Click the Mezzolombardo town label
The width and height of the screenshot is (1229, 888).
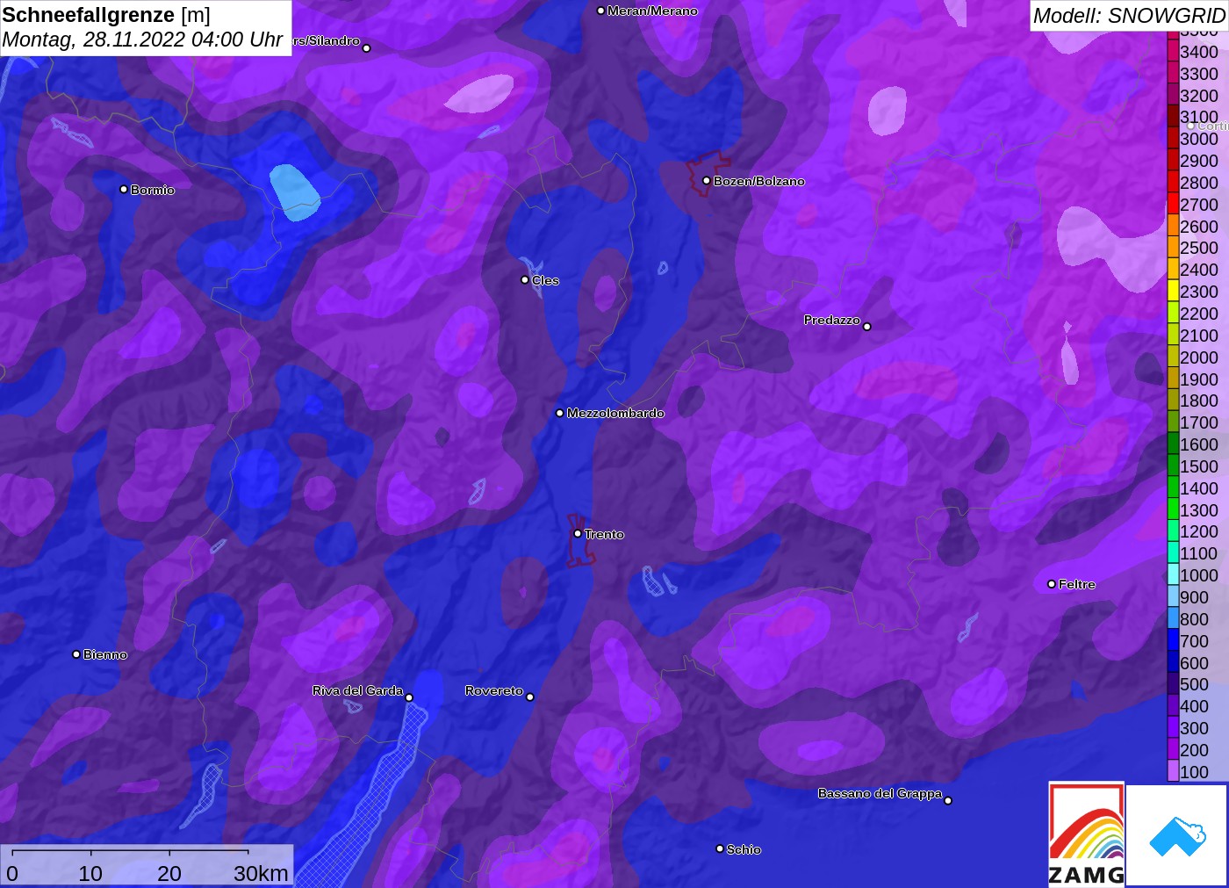[615, 413]
